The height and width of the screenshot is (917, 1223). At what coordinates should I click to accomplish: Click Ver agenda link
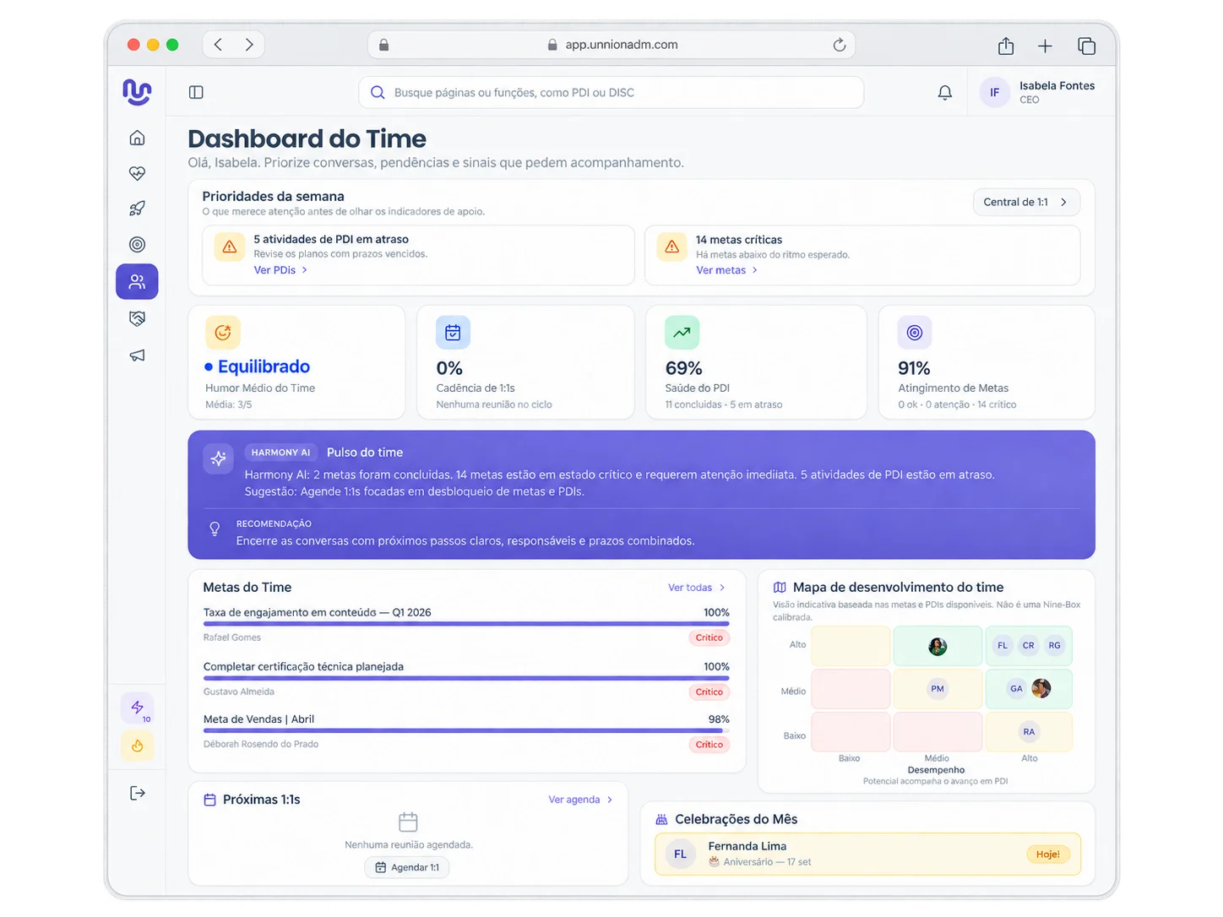pyautogui.click(x=580, y=800)
